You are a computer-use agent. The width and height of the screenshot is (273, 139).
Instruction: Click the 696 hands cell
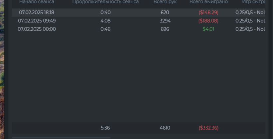tap(165, 29)
